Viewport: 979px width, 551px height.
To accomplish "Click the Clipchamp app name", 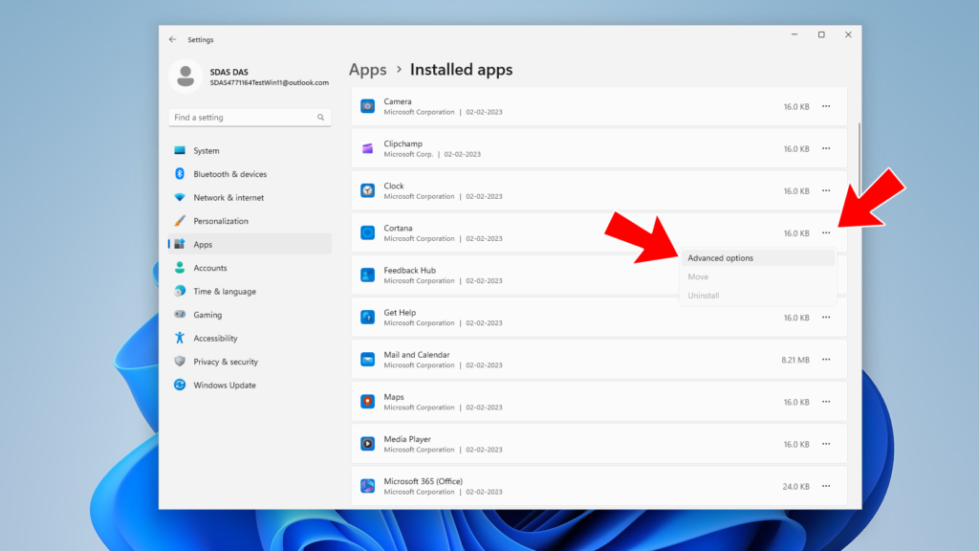I will pos(402,143).
